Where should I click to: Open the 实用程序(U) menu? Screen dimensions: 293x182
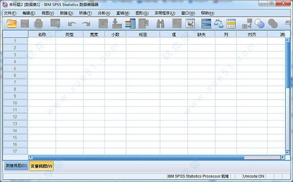click(x=165, y=13)
